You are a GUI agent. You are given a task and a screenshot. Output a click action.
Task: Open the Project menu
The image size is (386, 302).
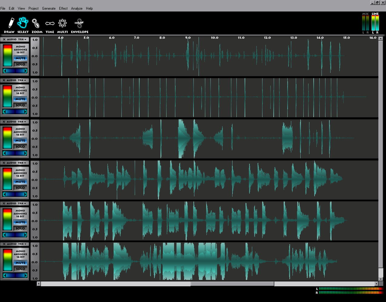click(34, 8)
